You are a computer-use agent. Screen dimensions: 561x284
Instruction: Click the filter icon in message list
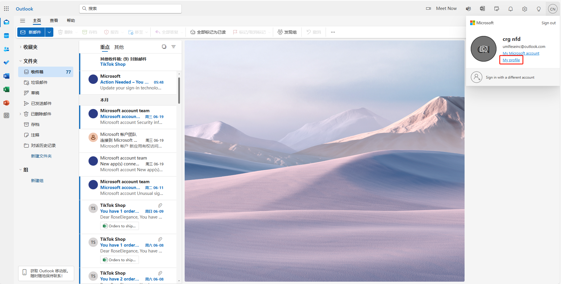(174, 47)
